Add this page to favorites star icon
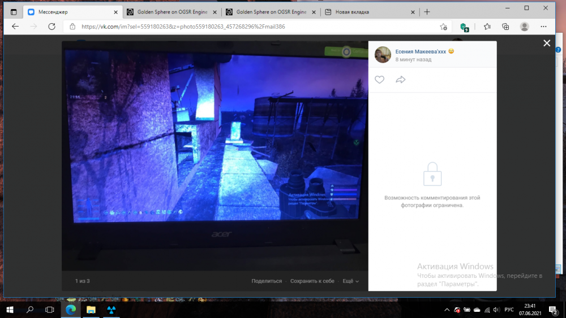The image size is (566, 318). pos(443,27)
